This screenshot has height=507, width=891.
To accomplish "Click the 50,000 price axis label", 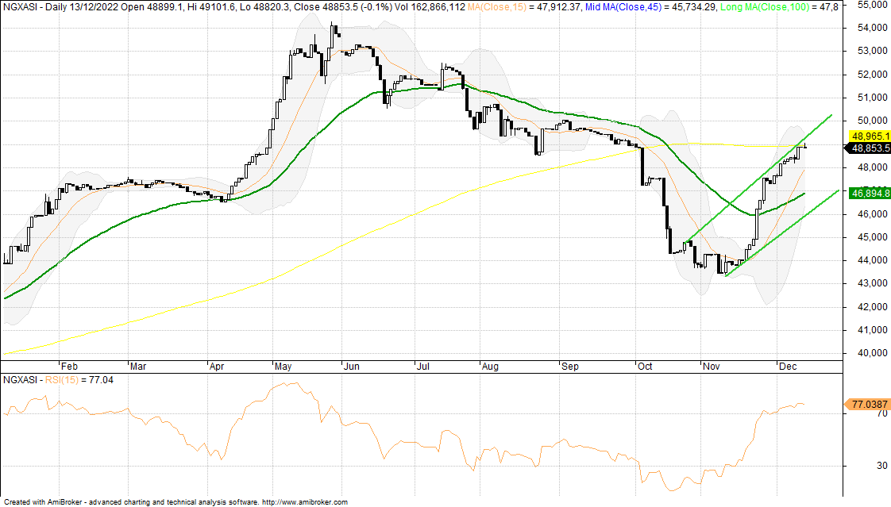I will [x=872, y=121].
